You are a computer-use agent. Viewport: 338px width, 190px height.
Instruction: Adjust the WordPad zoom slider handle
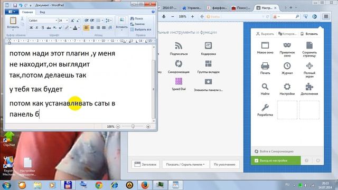pos(133,127)
